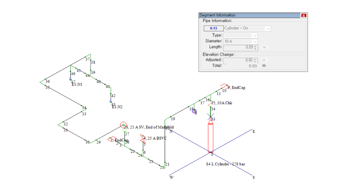Open the Diameter dropdown showing 10 A
344x192 pixels.
coord(255,41)
